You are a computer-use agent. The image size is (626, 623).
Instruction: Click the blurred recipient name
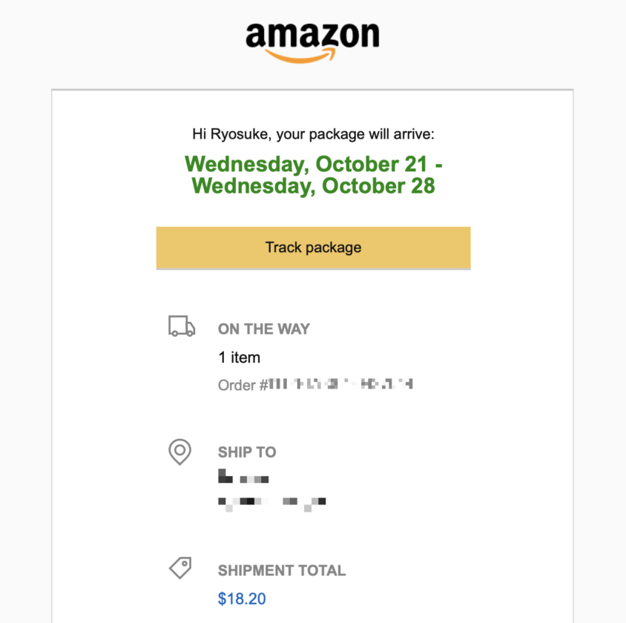coord(243,476)
